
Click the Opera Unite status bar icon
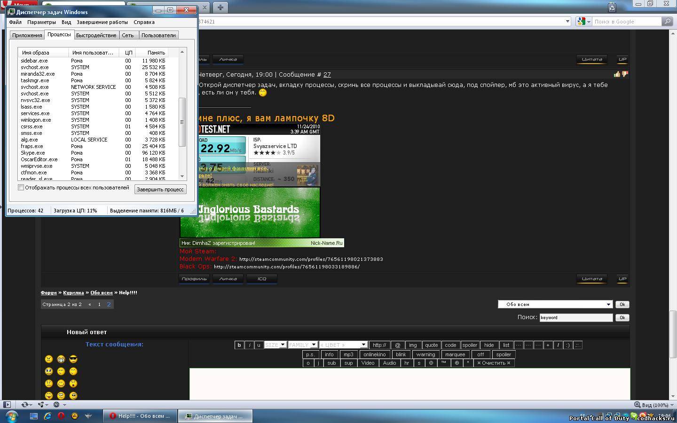[41, 404]
